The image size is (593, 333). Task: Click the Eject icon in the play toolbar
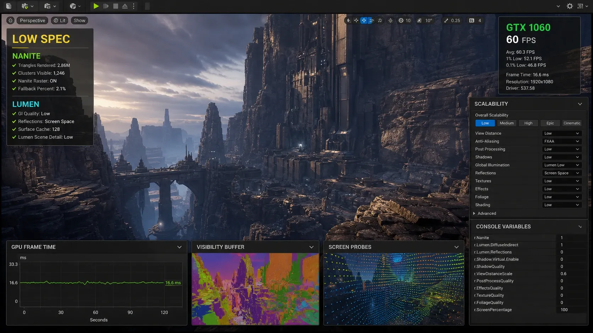(125, 6)
